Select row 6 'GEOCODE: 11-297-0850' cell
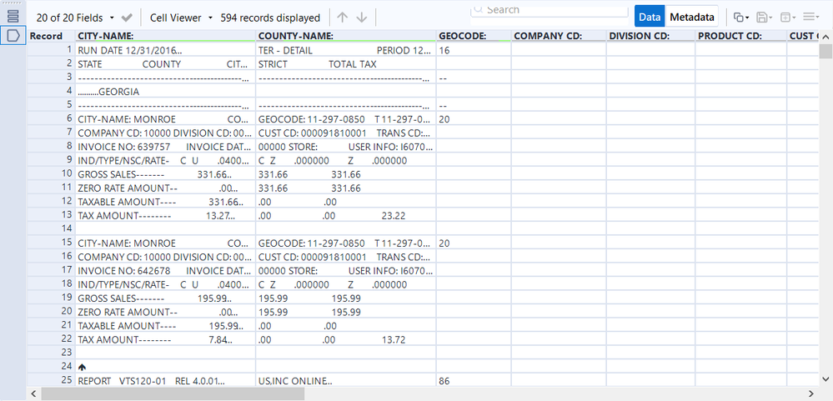The height and width of the screenshot is (401, 833). tap(346, 119)
